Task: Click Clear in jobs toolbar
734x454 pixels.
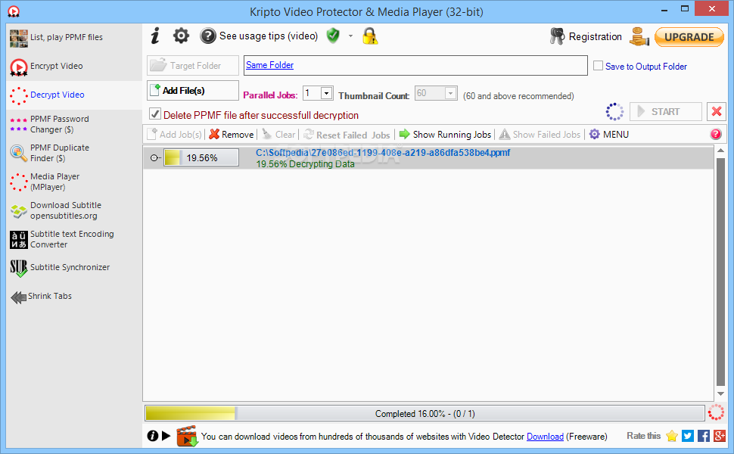Action: pyautogui.click(x=278, y=135)
